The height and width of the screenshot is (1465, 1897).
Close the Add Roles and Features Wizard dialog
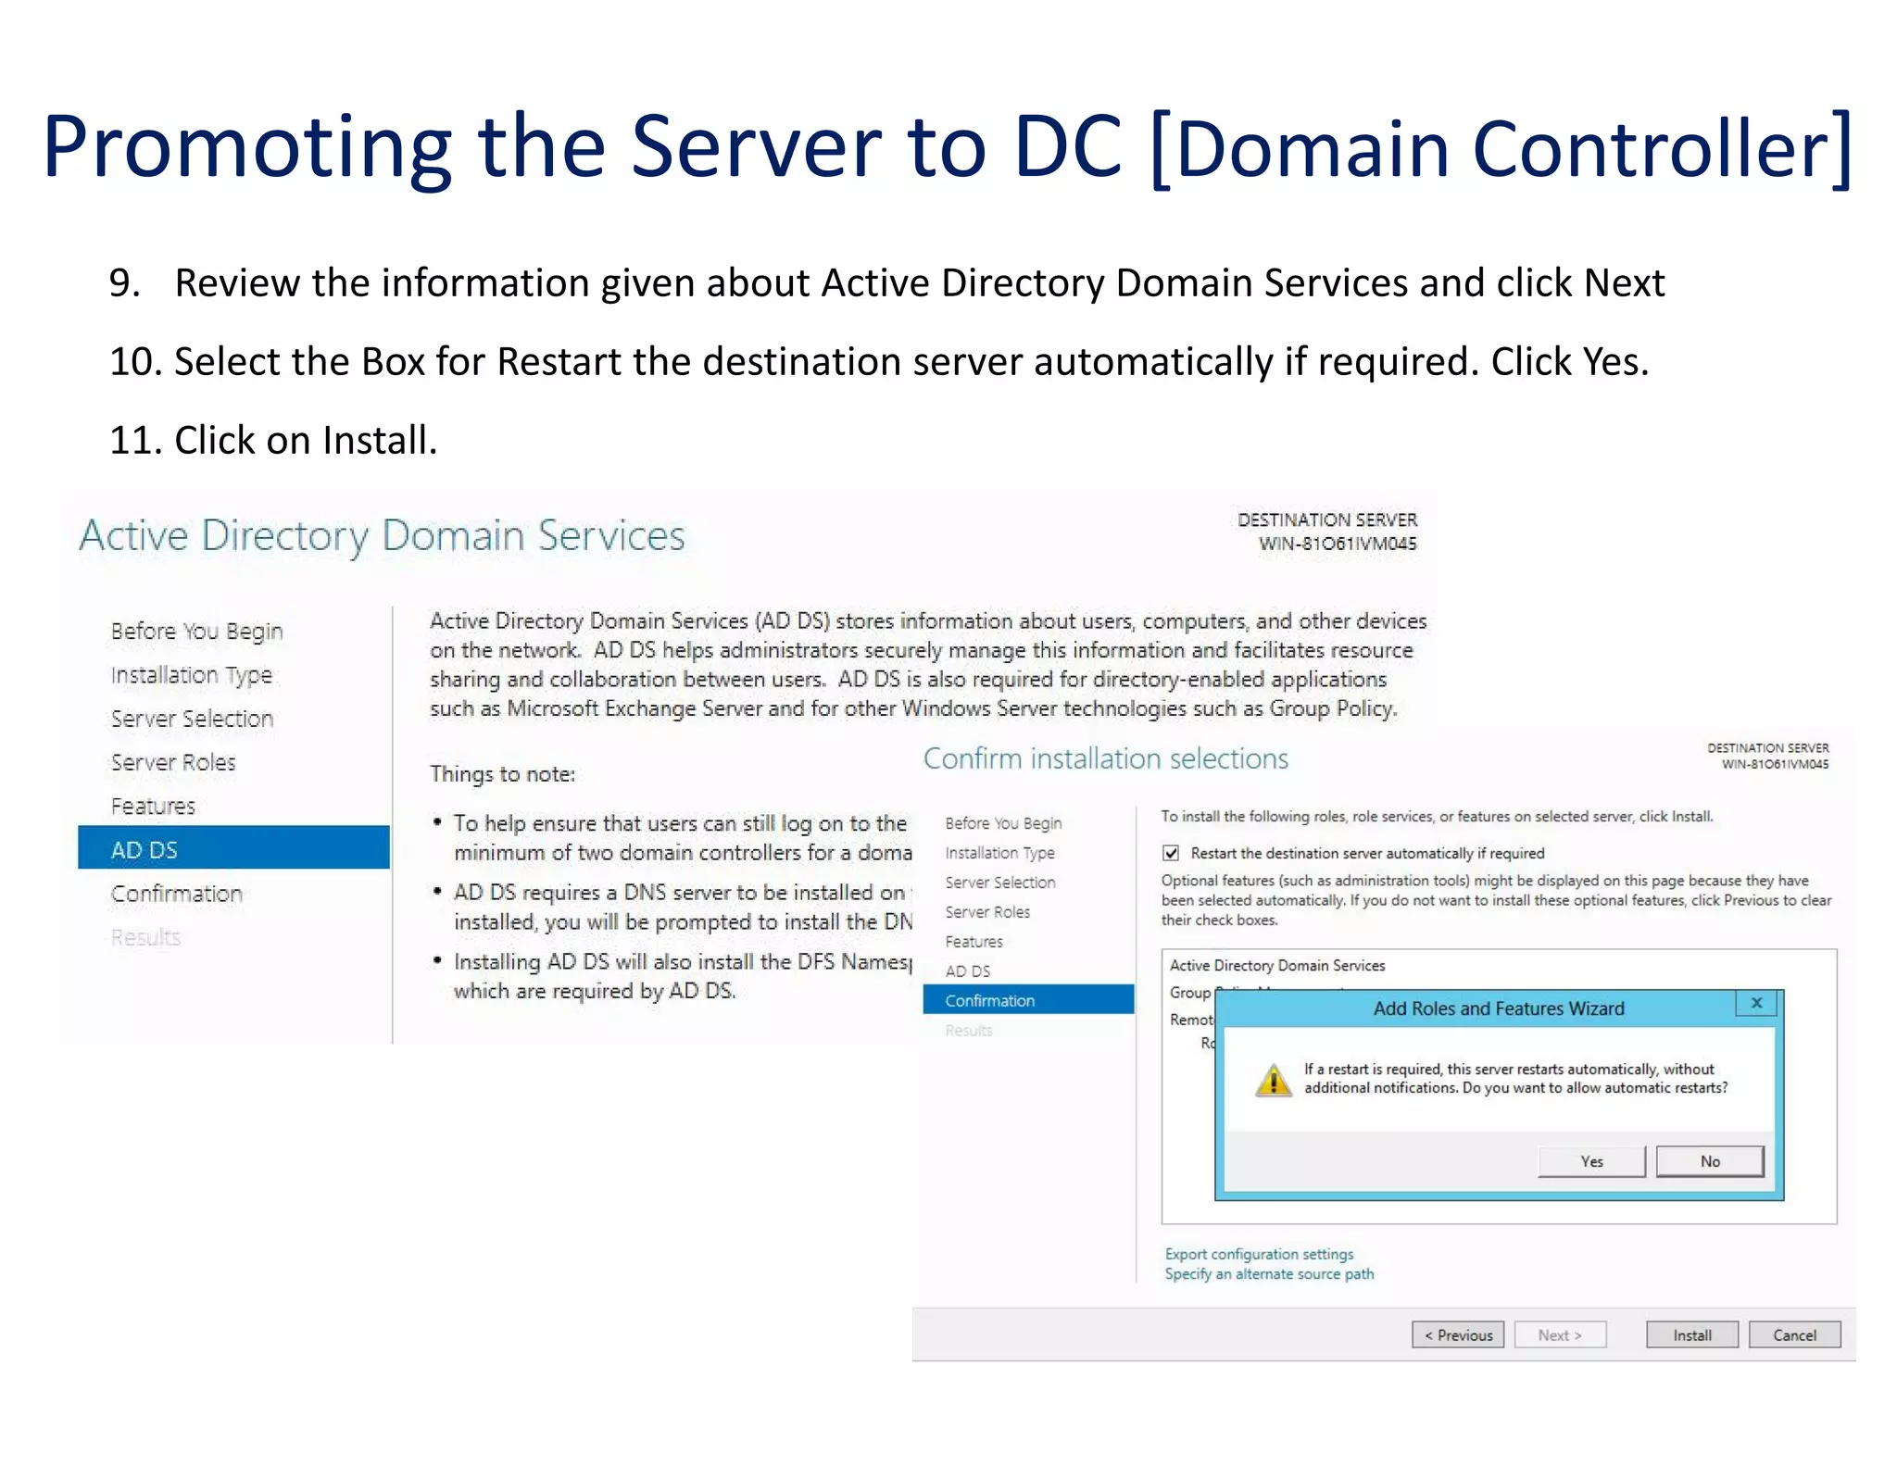point(1756,1003)
